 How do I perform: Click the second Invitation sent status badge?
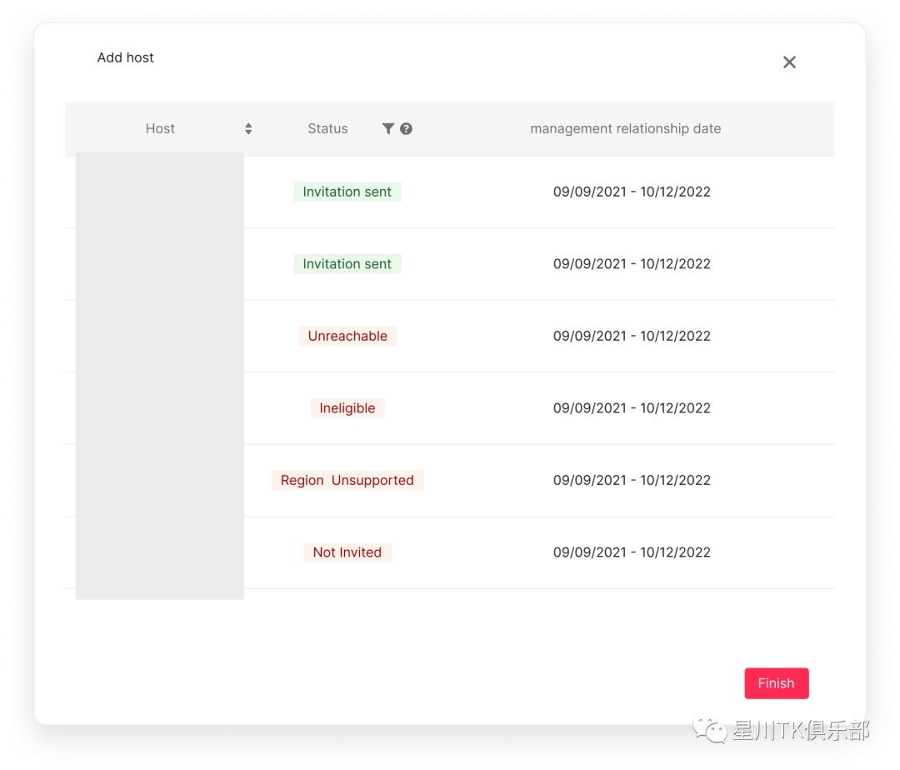tap(347, 264)
